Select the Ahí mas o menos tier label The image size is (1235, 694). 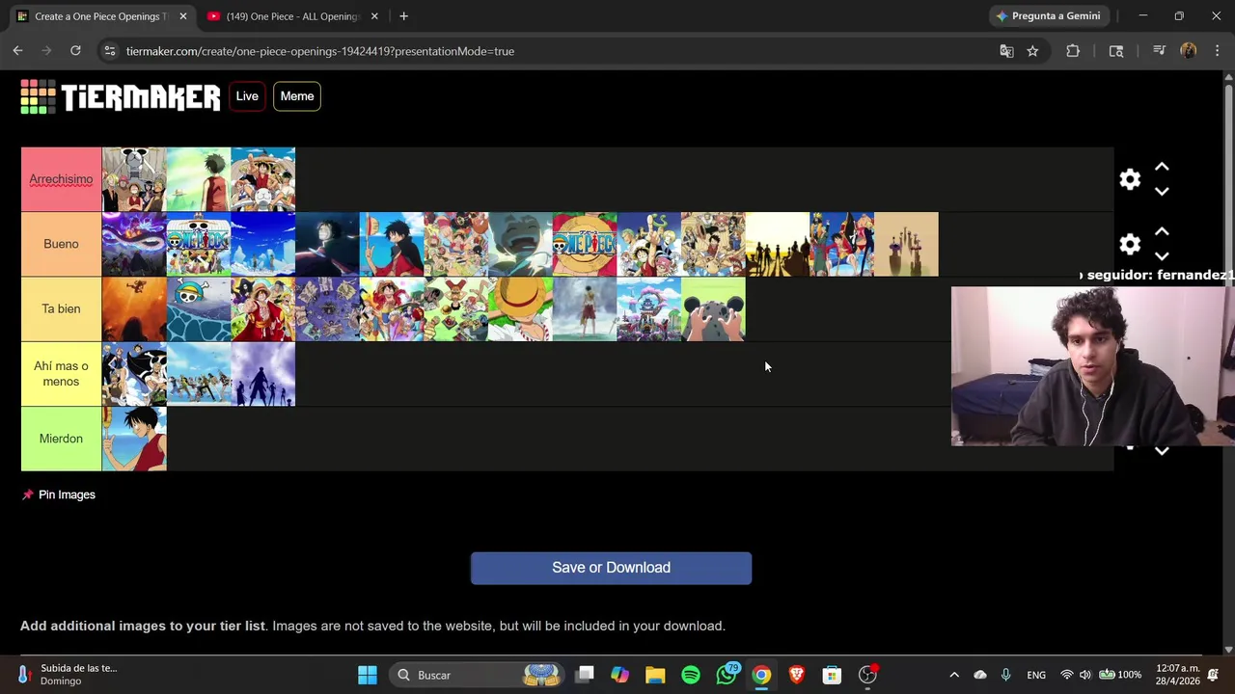[x=61, y=374]
